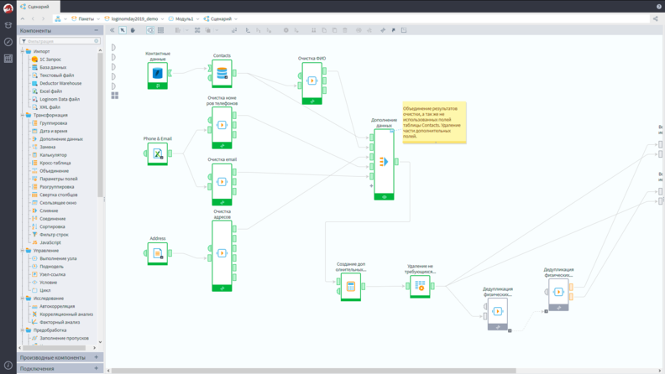Open the help question mark icon

[x=658, y=7]
